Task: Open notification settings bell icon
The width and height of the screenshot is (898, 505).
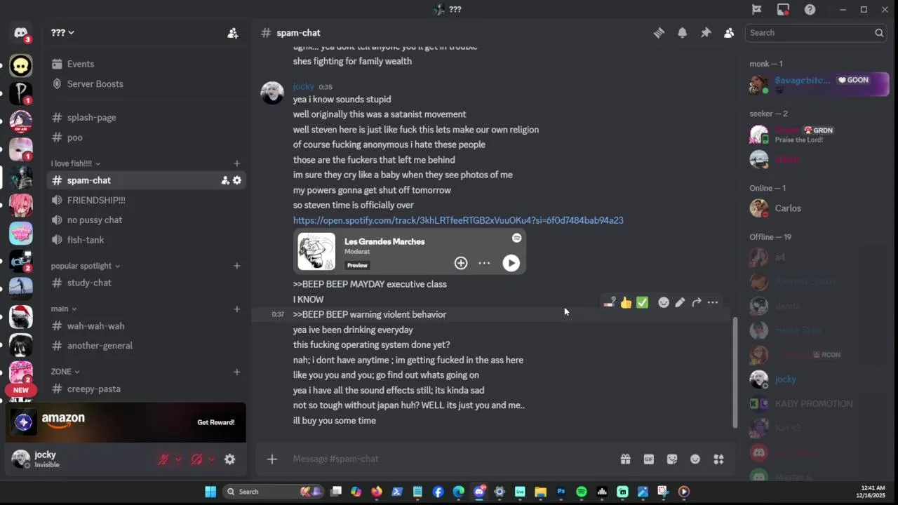Action: pyautogui.click(x=682, y=33)
